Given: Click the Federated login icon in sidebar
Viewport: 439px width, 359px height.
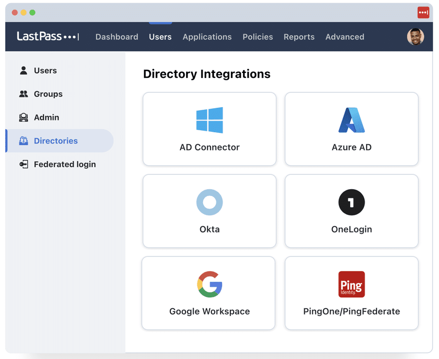Looking at the screenshot, I should point(24,164).
